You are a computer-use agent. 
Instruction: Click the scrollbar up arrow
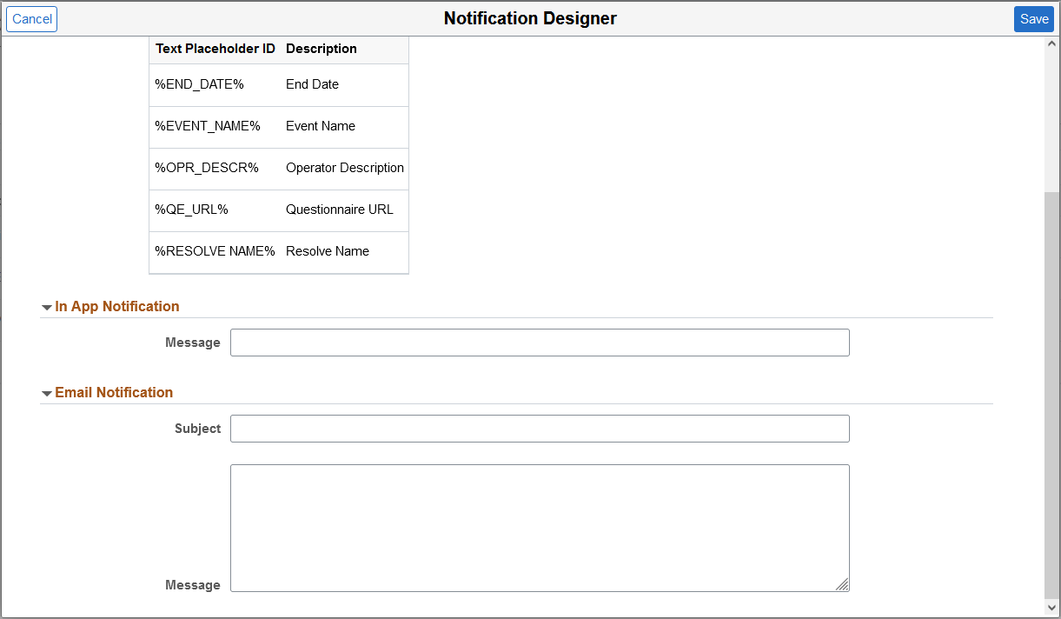1052,43
